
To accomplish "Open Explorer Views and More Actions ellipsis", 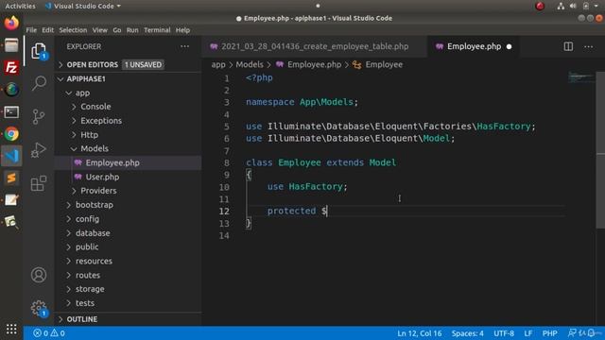I will point(185,46).
